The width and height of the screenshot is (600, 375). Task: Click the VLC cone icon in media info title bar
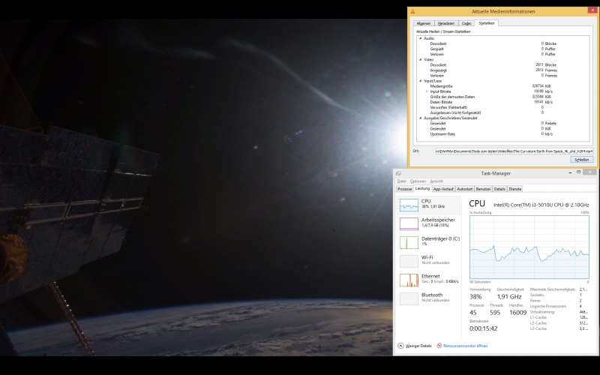click(x=412, y=11)
